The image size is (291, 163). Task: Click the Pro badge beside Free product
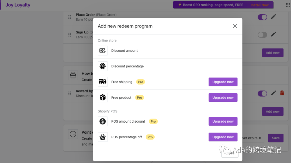click(x=139, y=98)
